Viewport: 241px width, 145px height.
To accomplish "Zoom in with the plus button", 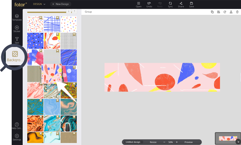I will point(177,142).
